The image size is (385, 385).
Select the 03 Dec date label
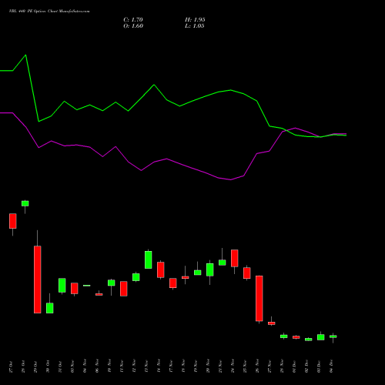pyautogui.click(x=319, y=367)
